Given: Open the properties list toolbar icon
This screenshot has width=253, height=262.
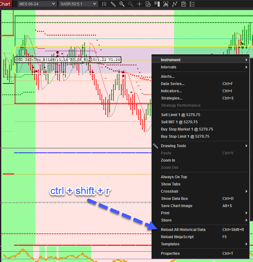Looking at the screenshot, I should pyautogui.click(x=192, y=4).
